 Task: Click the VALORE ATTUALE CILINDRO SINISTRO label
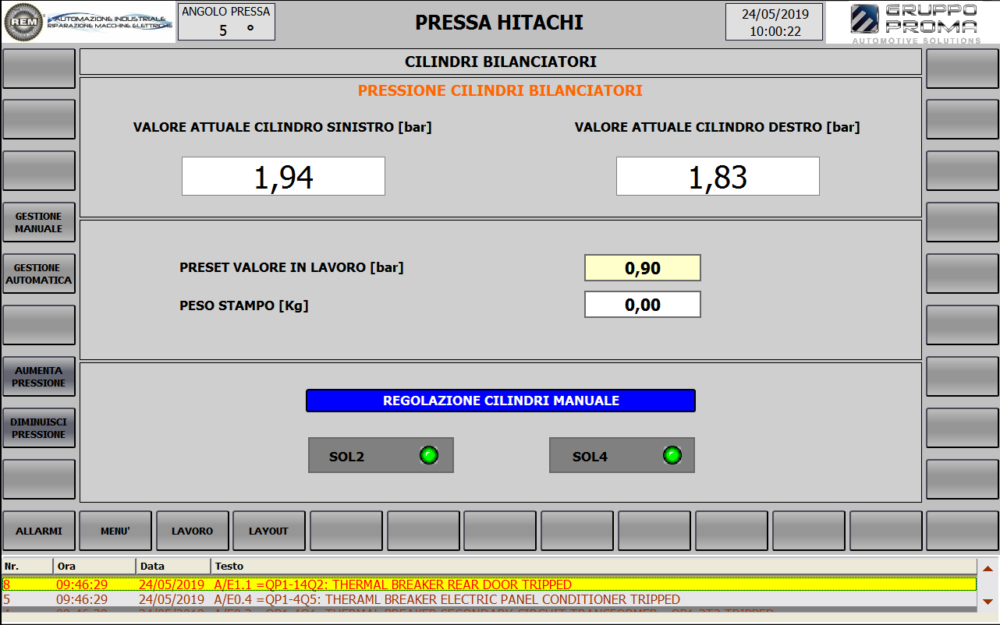click(x=282, y=127)
